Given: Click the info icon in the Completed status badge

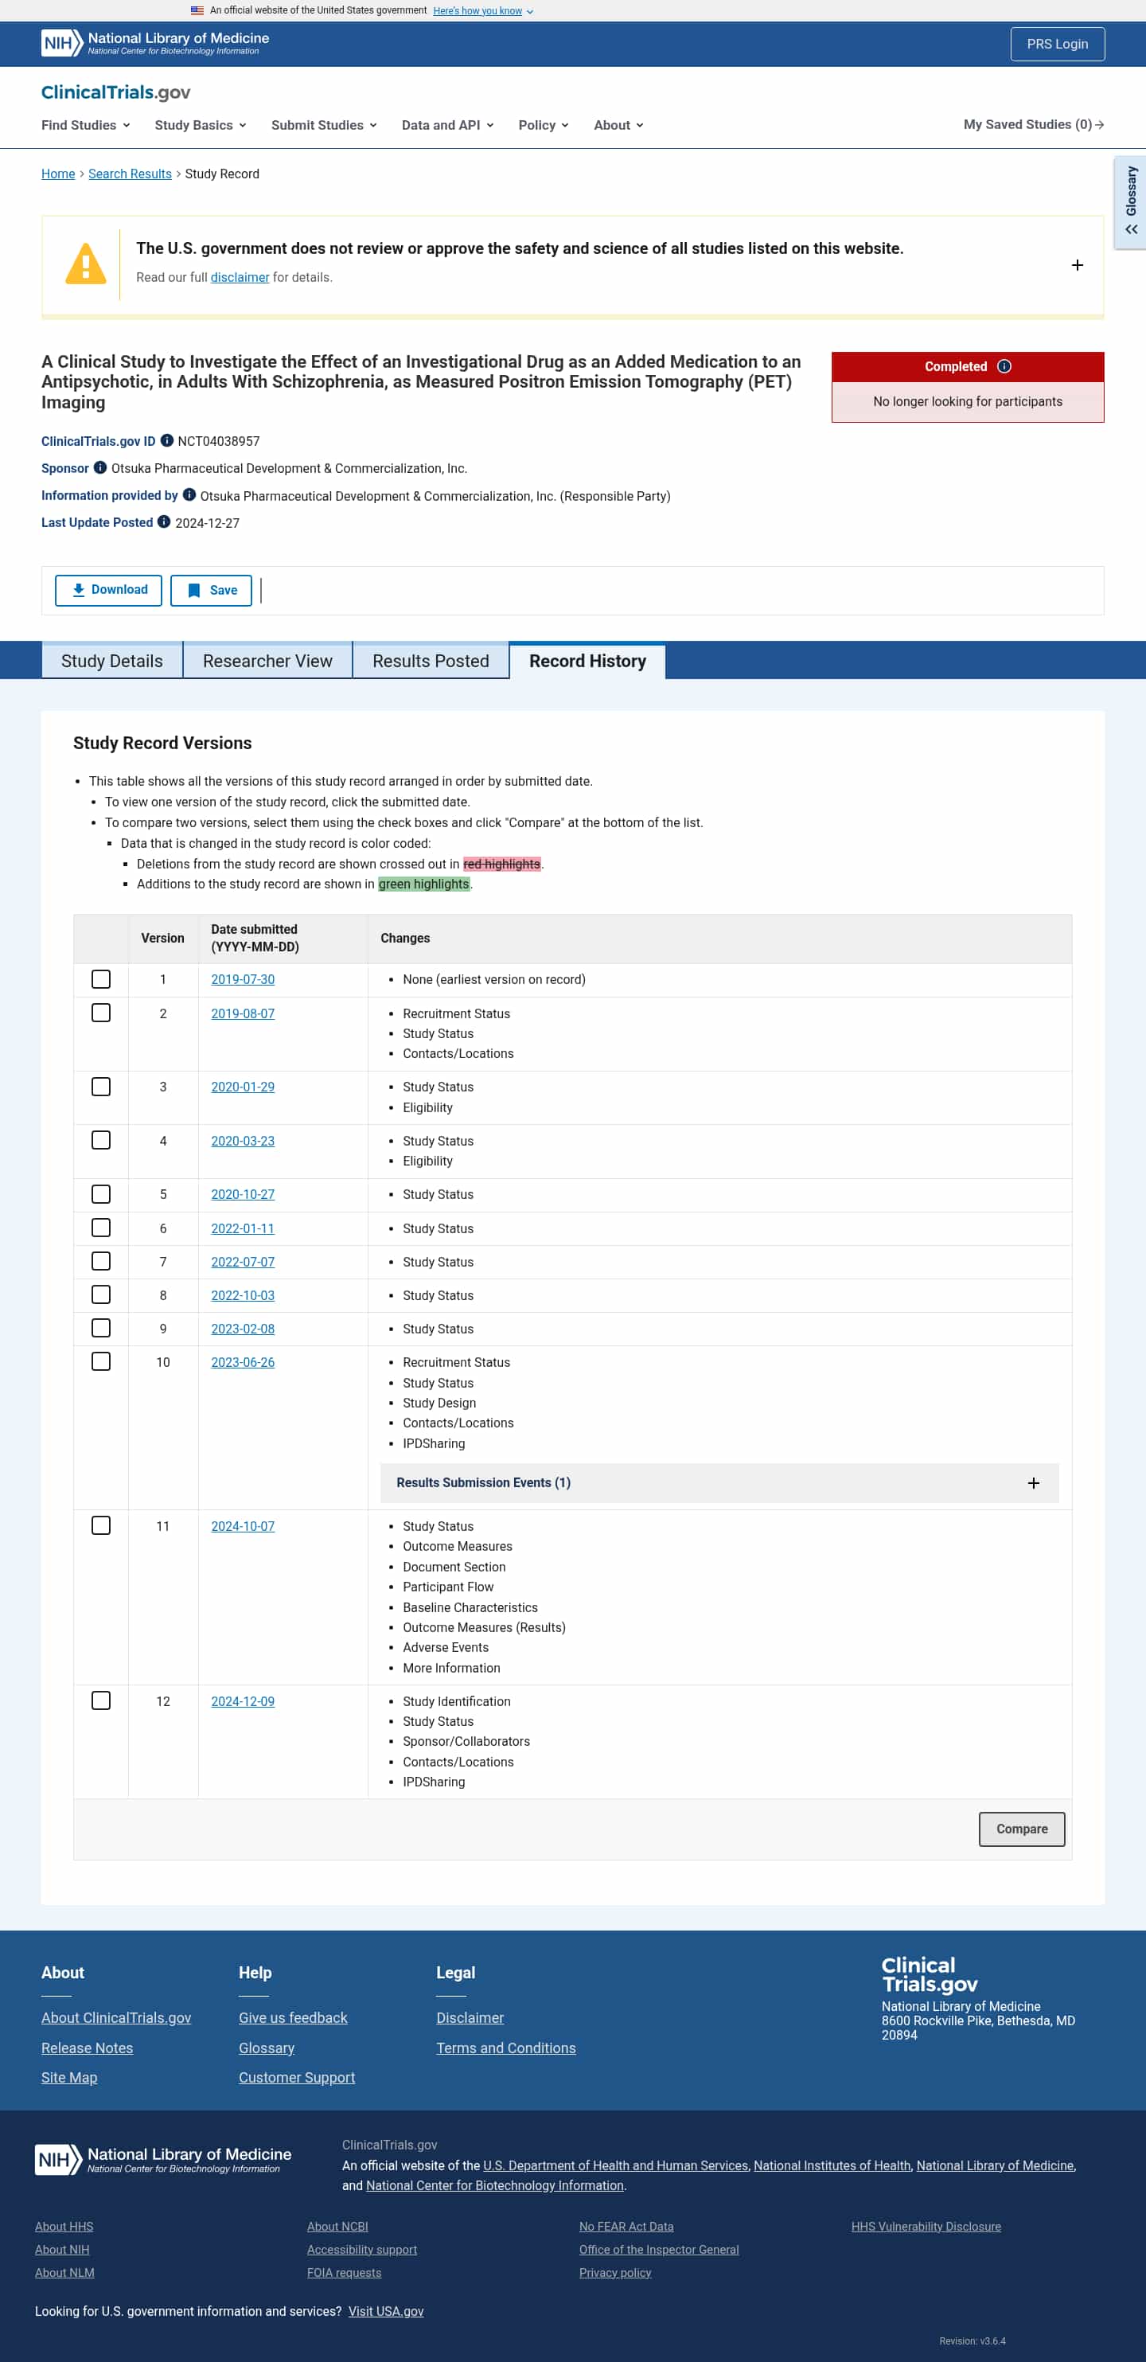Looking at the screenshot, I should 1004,367.
